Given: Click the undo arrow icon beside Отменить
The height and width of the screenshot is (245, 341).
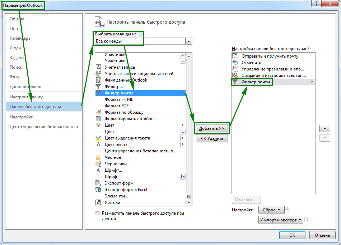Looking at the screenshot, I should (235, 62).
